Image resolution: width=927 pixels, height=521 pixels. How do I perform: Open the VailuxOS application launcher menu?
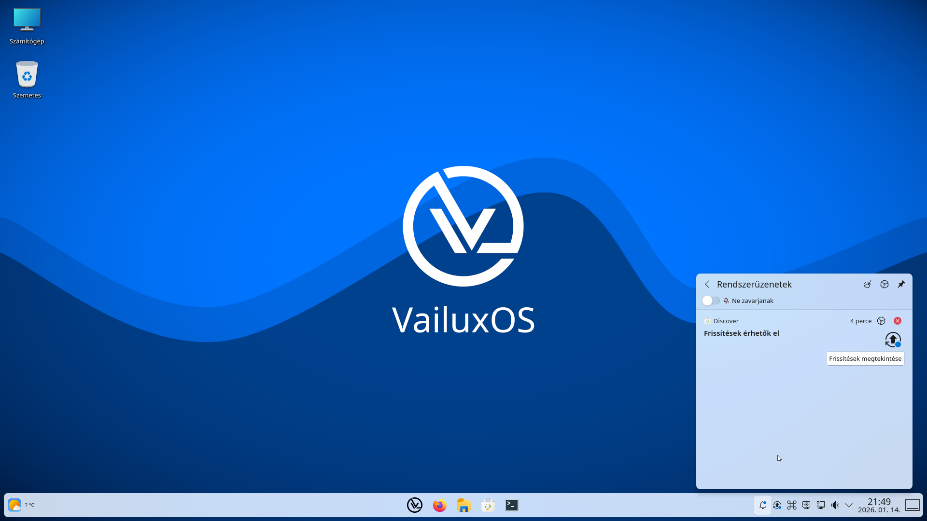(414, 505)
